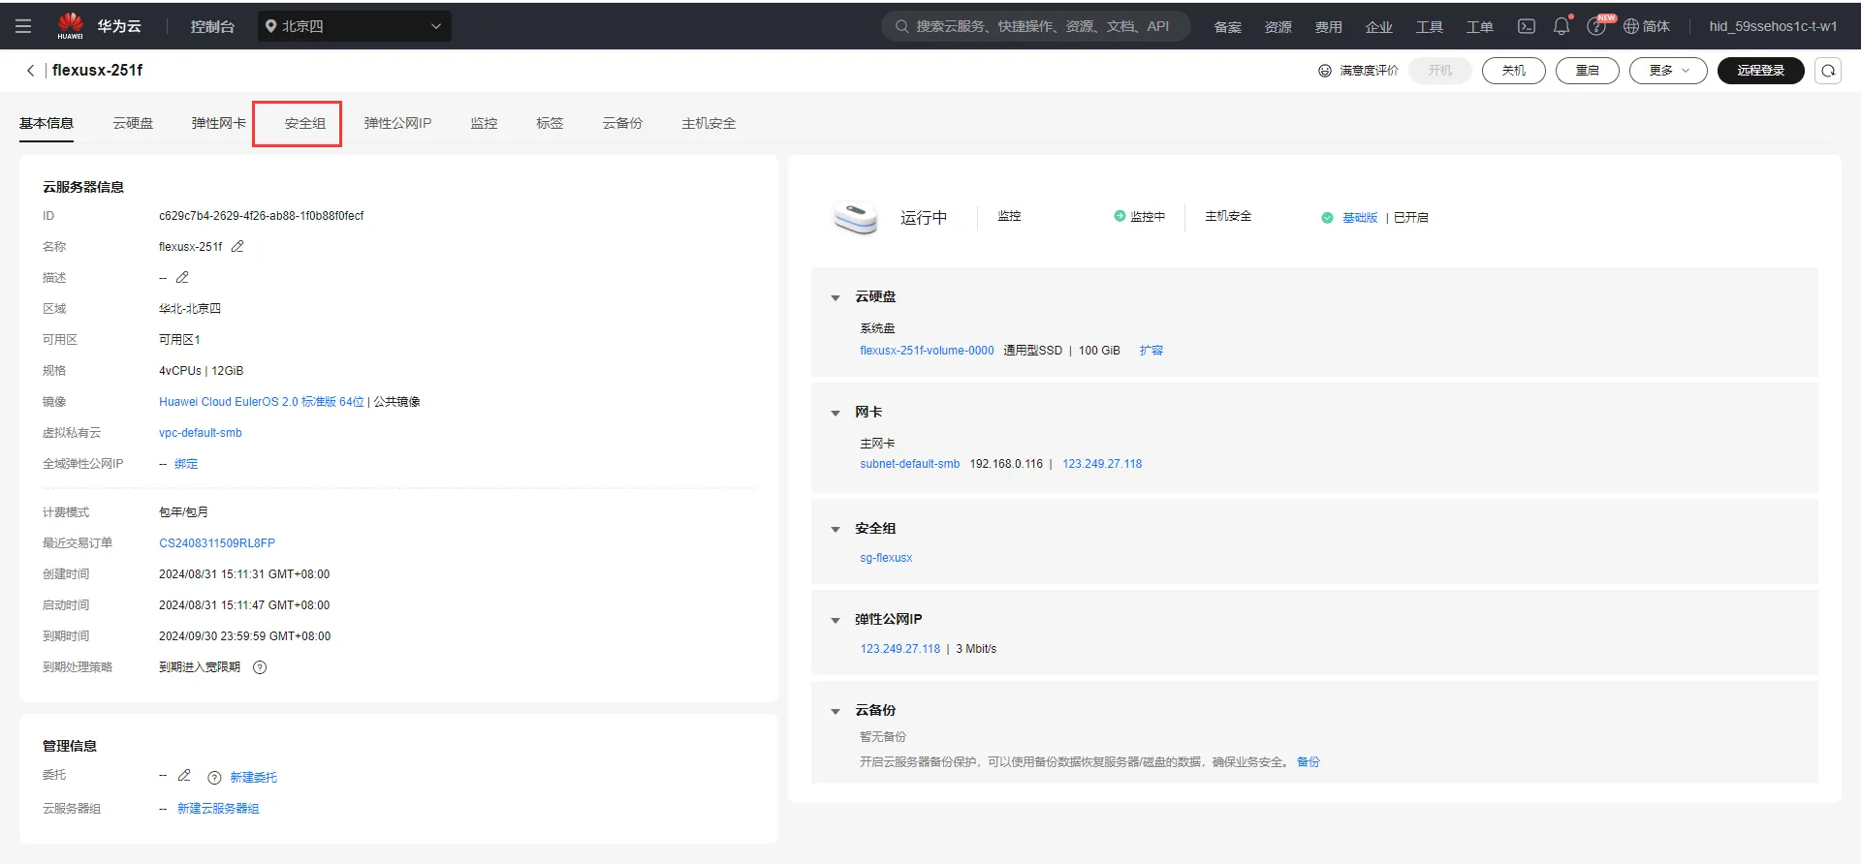Refresh the server details page
This screenshot has width=1861, height=864.
[1828, 71]
